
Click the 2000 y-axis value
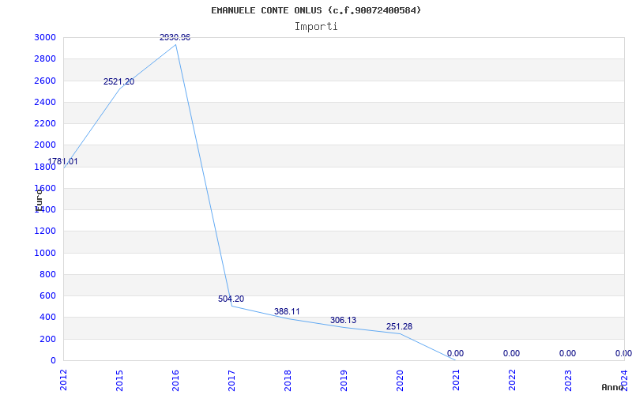pyautogui.click(x=45, y=145)
